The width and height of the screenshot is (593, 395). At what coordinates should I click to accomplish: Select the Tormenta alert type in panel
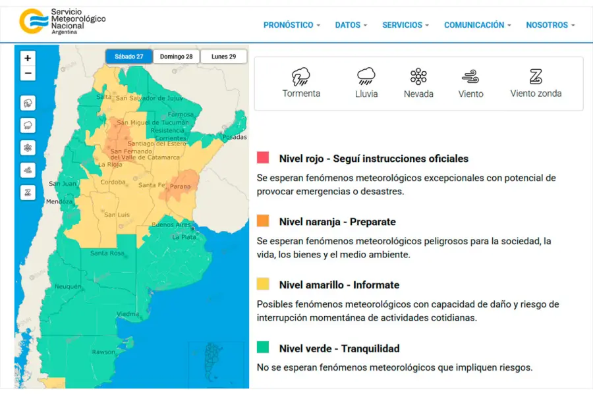(301, 83)
